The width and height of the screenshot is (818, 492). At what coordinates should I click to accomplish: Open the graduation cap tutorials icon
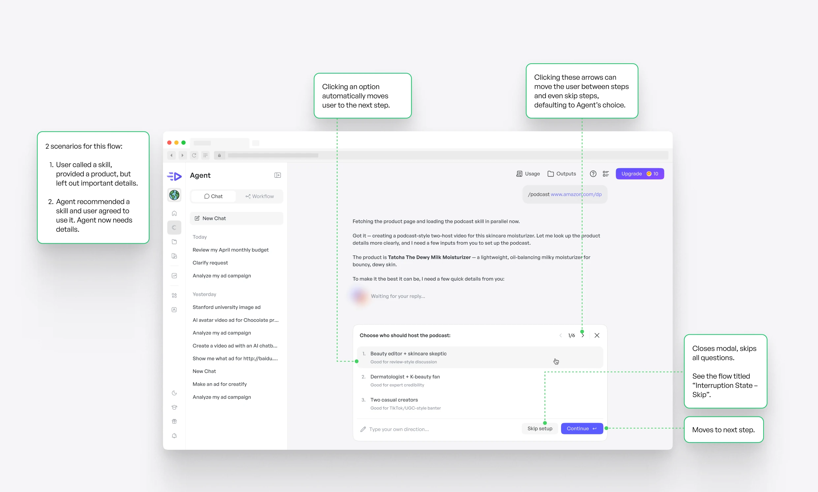[174, 407]
